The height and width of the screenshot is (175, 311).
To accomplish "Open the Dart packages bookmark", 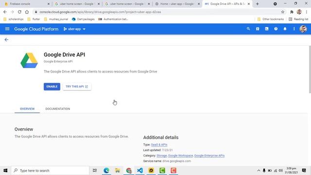I will pos(83,19).
